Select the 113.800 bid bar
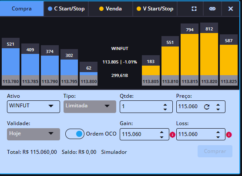 tap(89, 74)
